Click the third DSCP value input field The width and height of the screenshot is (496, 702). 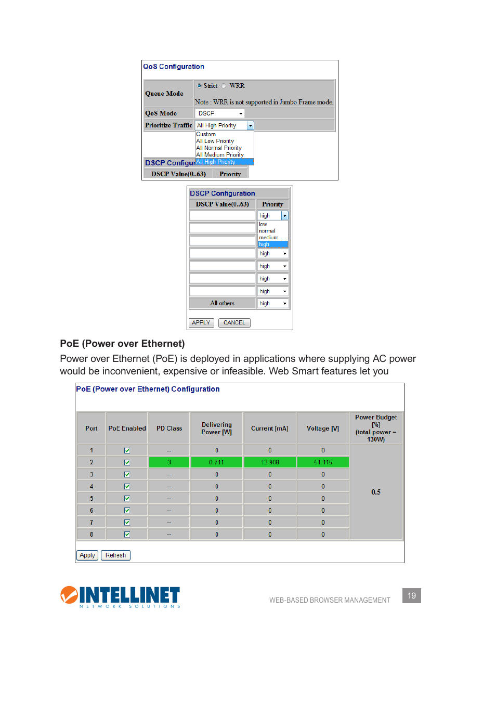point(223,241)
